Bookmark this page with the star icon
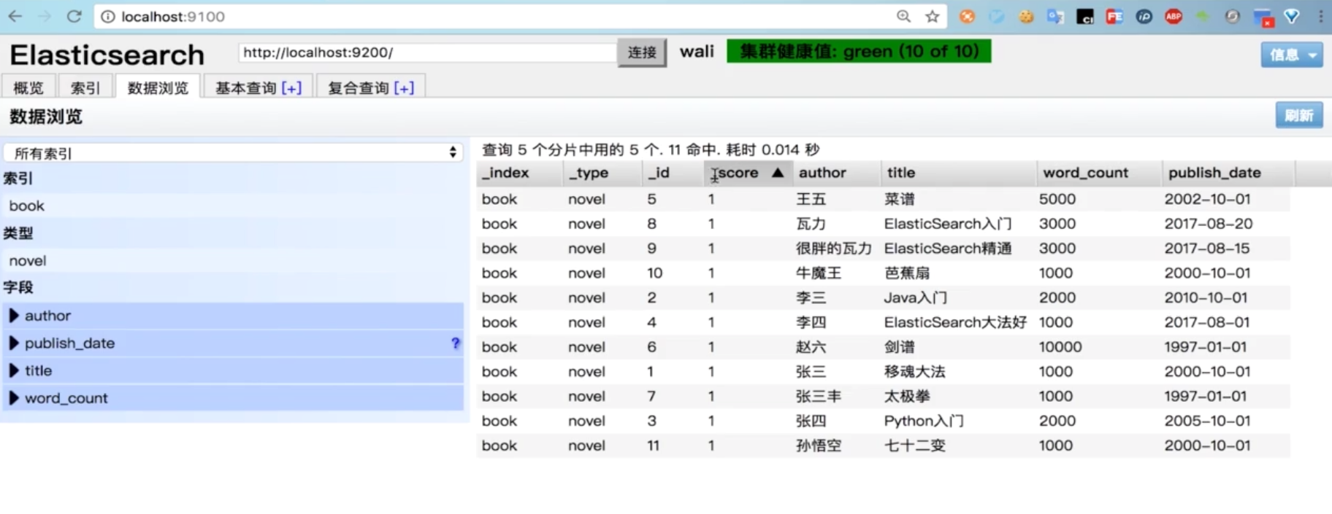The height and width of the screenshot is (514, 1332). coord(932,16)
